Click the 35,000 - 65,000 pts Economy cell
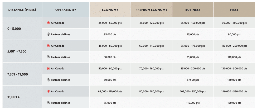 (x=110, y=23)
